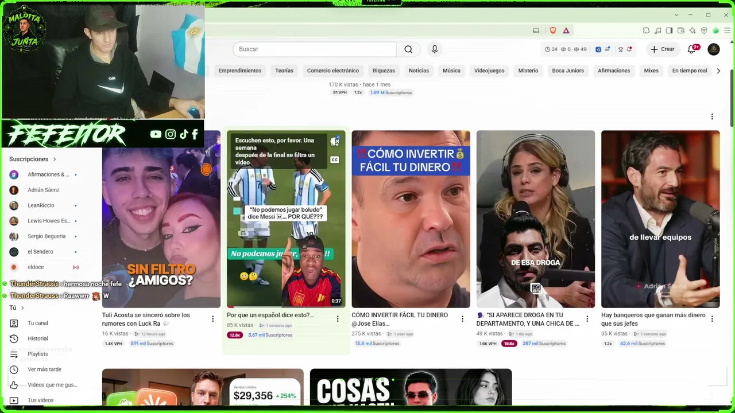The width and height of the screenshot is (735, 413).
Task: Open options menu for Tuli Acosta video
Action: point(212,319)
